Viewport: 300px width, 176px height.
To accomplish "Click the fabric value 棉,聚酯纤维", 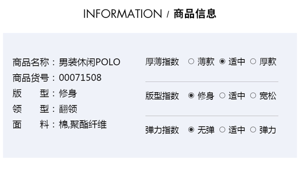I will pyautogui.click(x=82, y=125).
